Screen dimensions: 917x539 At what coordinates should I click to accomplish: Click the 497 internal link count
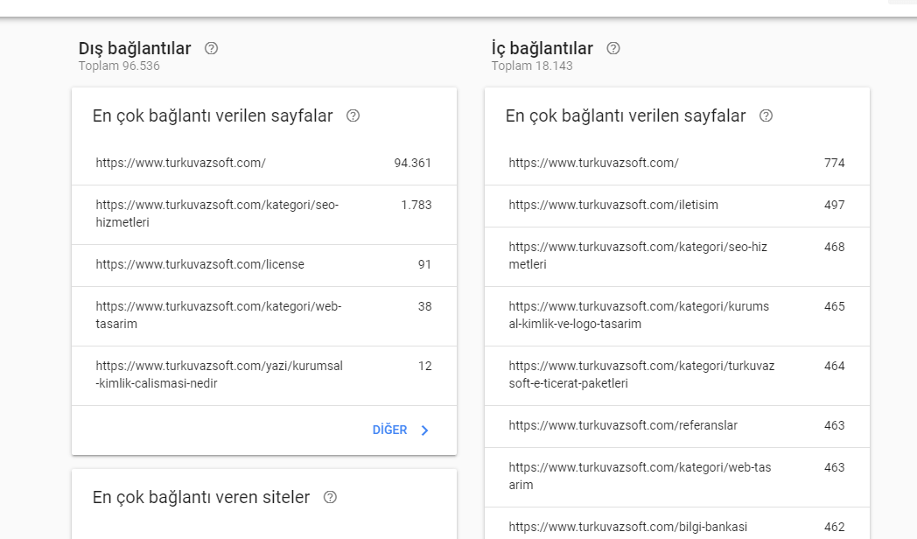[x=835, y=206]
